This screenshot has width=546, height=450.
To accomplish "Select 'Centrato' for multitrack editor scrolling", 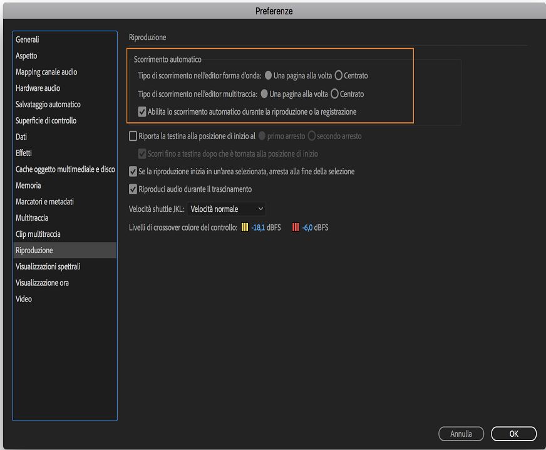I will [x=334, y=94].
